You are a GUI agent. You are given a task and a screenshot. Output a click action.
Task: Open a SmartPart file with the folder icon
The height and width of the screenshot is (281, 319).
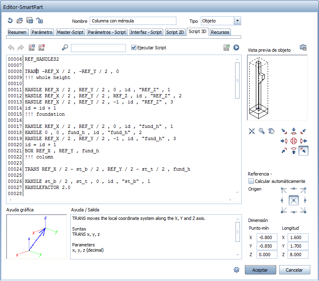[20, 20]
